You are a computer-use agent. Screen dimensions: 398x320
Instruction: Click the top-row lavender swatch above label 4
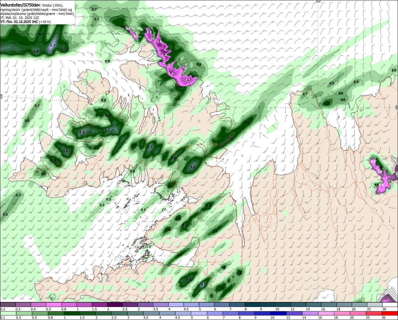[176, 305]
